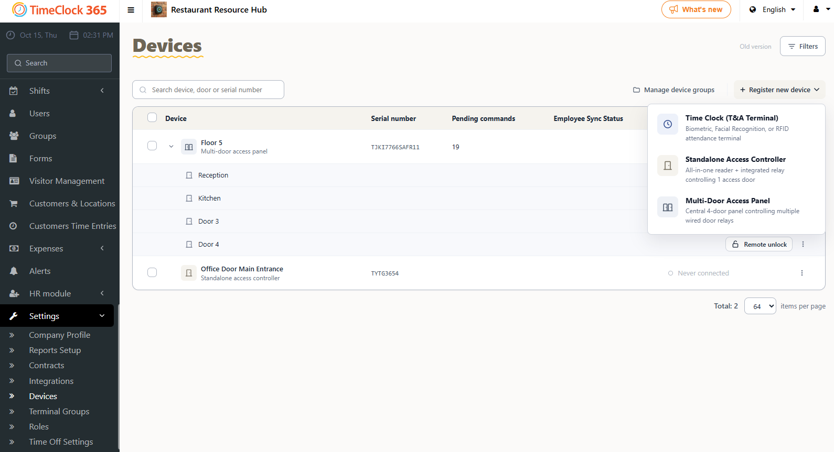
Task: Collapse the Floor 5 device row
Action: pyautogui.click(x=171, y=147)
